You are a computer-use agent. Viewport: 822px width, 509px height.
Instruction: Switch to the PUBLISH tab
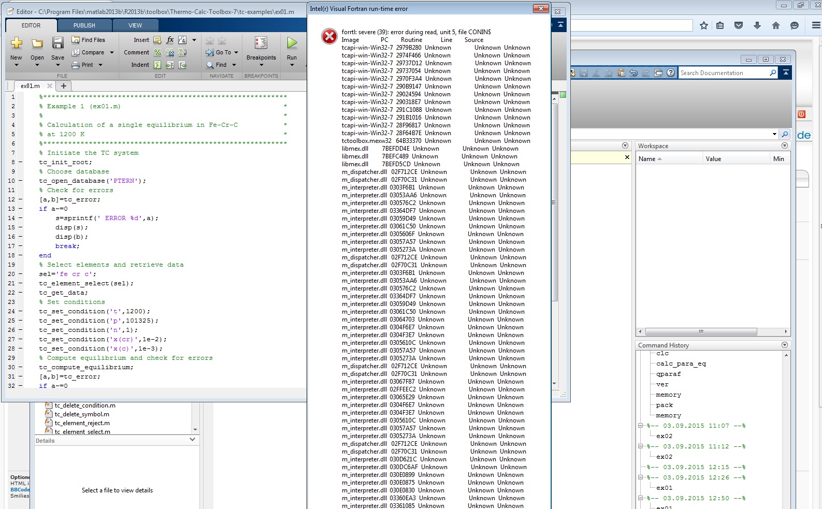point(84,25)
